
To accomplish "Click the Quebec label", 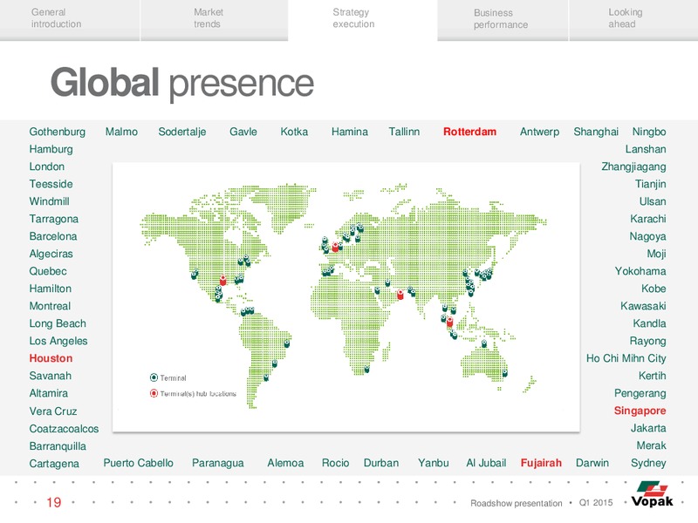I will coord(48,271).
